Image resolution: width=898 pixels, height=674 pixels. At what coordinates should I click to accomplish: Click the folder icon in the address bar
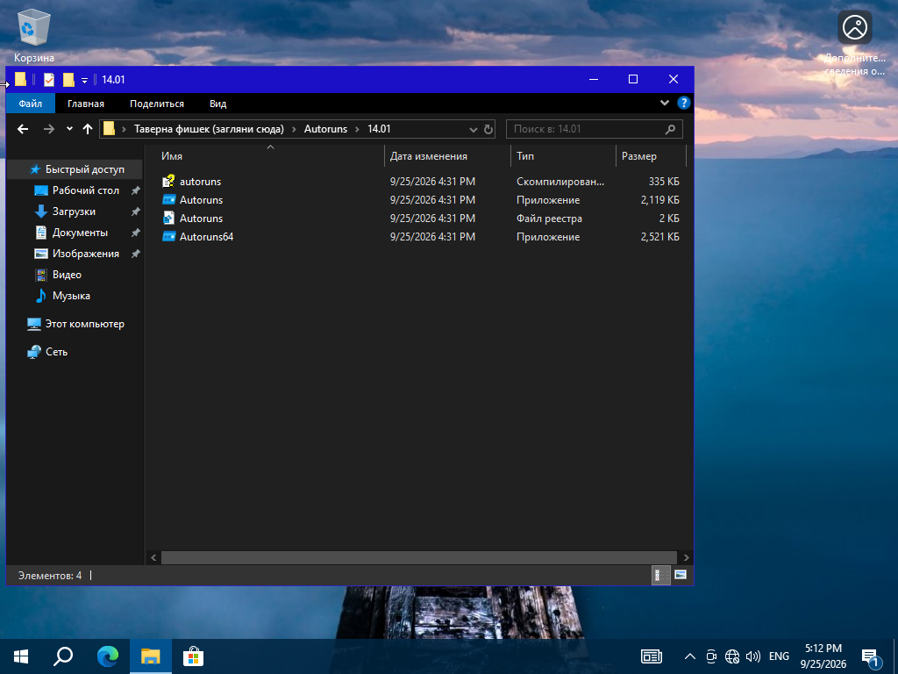click(109, 129)
